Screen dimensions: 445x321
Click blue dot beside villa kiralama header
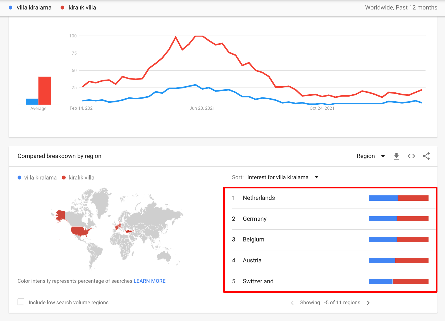[x=11, y=8]
